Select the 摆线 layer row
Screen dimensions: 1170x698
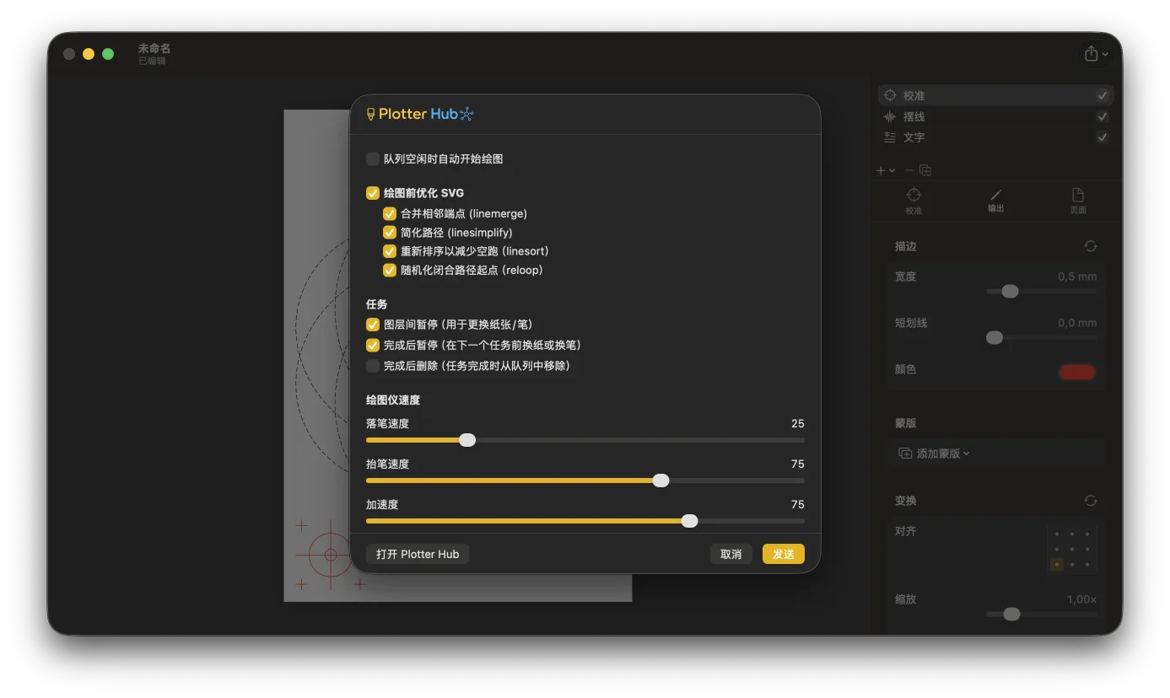click(x=995, y=116)
